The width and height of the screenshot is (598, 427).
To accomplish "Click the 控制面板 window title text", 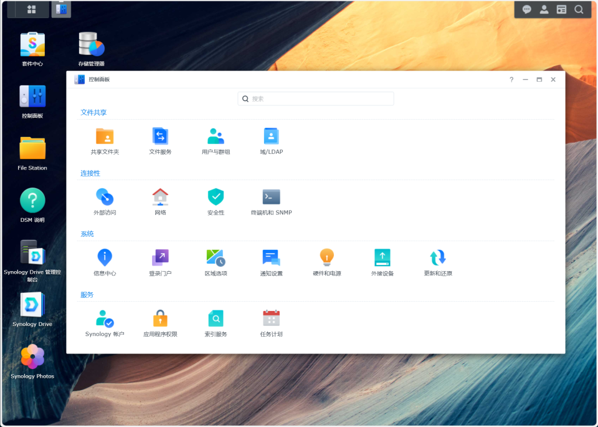I will tap(99, 79).
